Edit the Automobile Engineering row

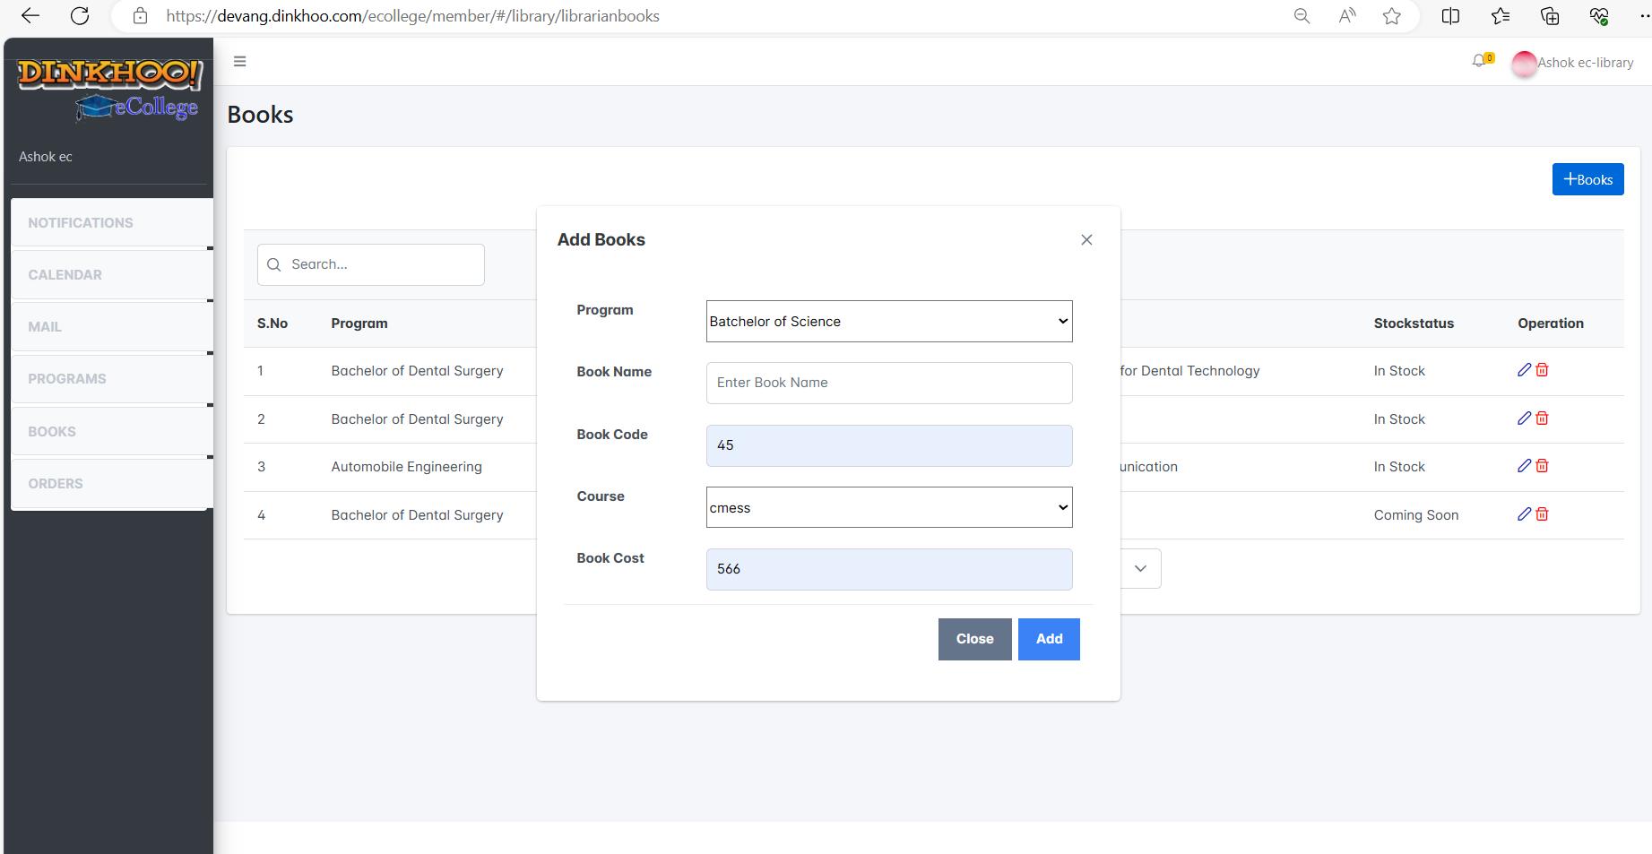coord(1524,466)
